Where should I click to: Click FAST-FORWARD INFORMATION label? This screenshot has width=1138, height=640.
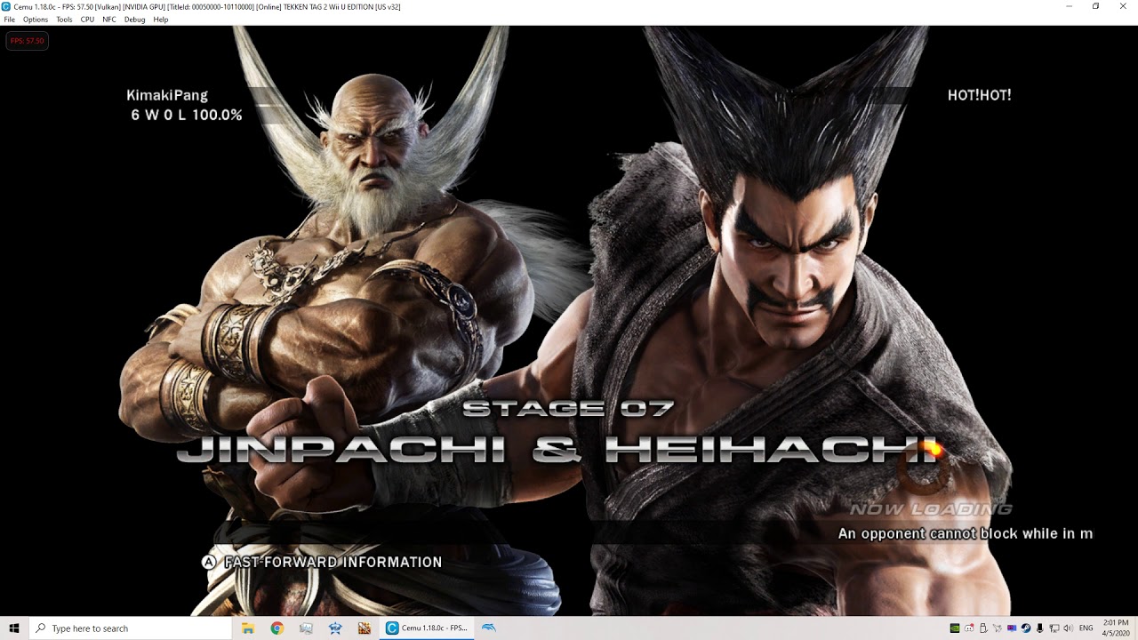coord(333,562)
